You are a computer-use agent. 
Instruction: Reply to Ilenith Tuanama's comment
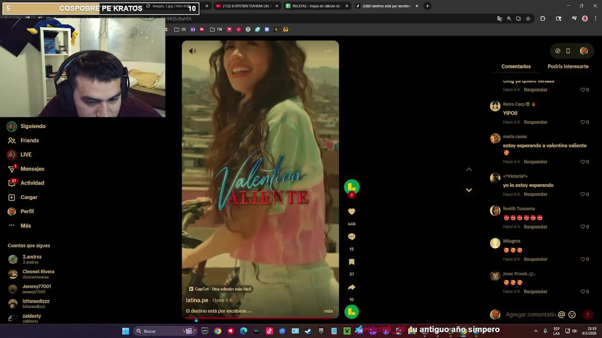536,227
